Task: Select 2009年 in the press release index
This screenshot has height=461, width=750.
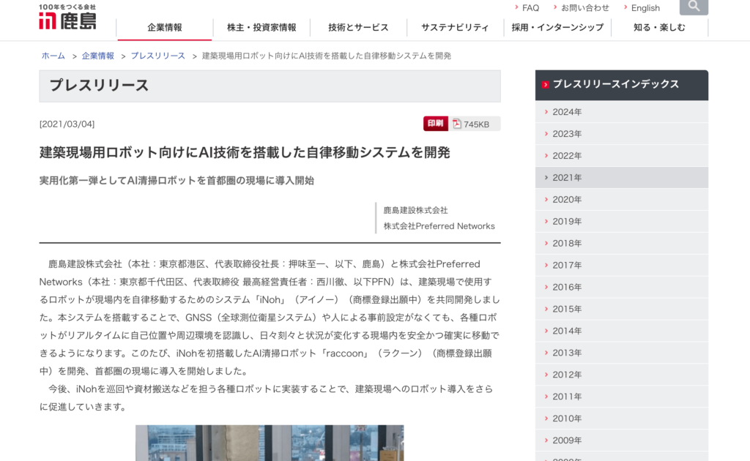Action: (x=621, y=441)
